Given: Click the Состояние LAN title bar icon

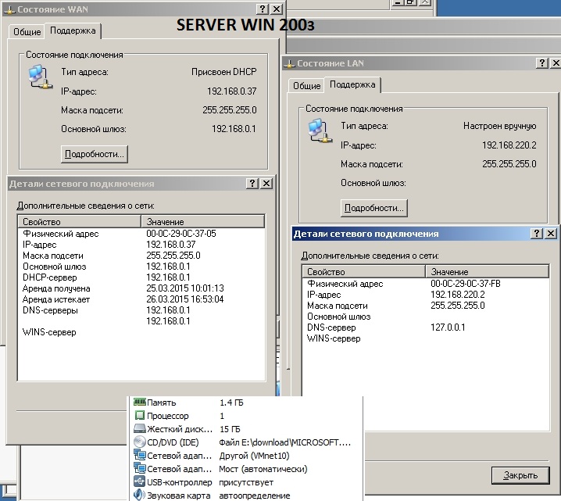Looking at the screenshot, I should [x=289, y=63].
